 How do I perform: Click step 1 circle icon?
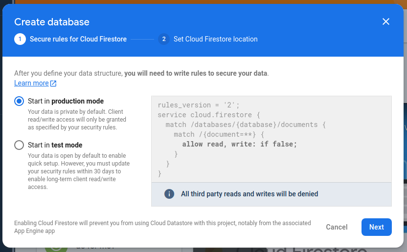[20, 39]
